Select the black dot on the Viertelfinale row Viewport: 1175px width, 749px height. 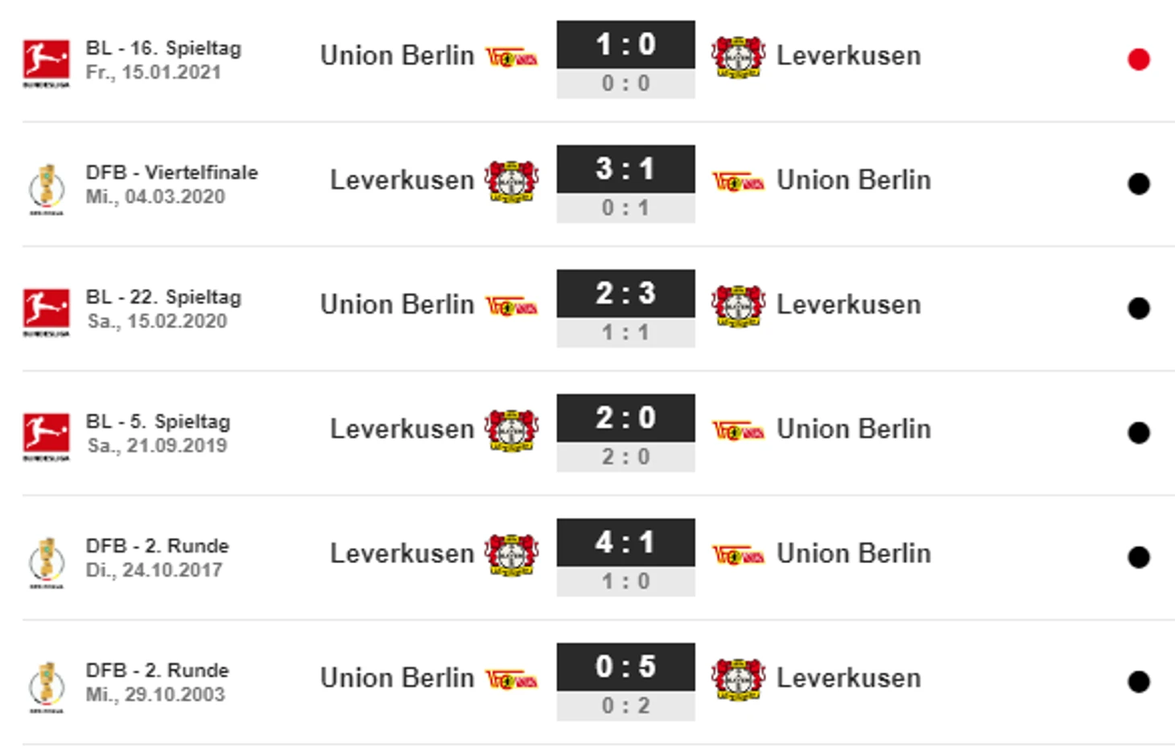(1138, 183)
